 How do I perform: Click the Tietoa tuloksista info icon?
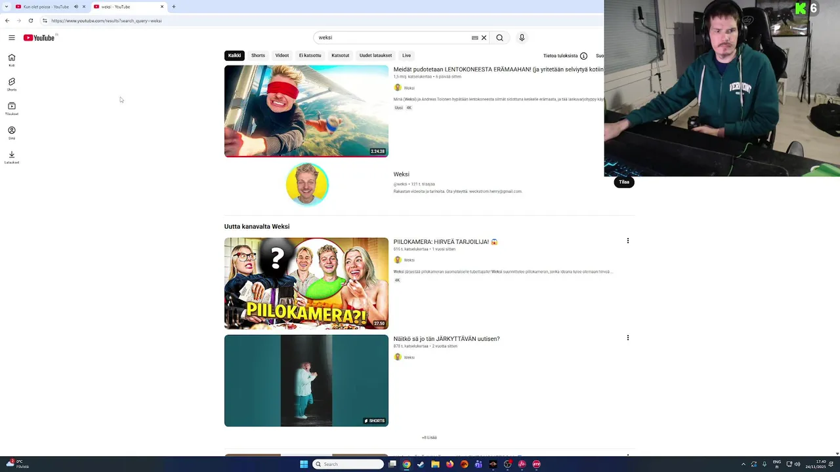pyautogui.click(x=583, y=56)
